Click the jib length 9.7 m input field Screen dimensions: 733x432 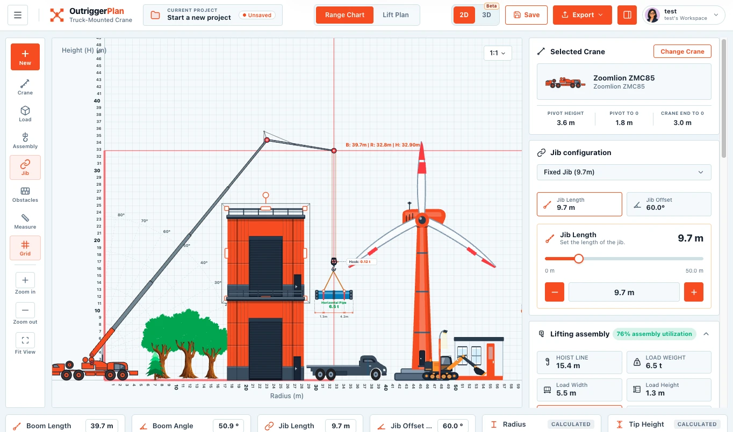pos(624,292)
